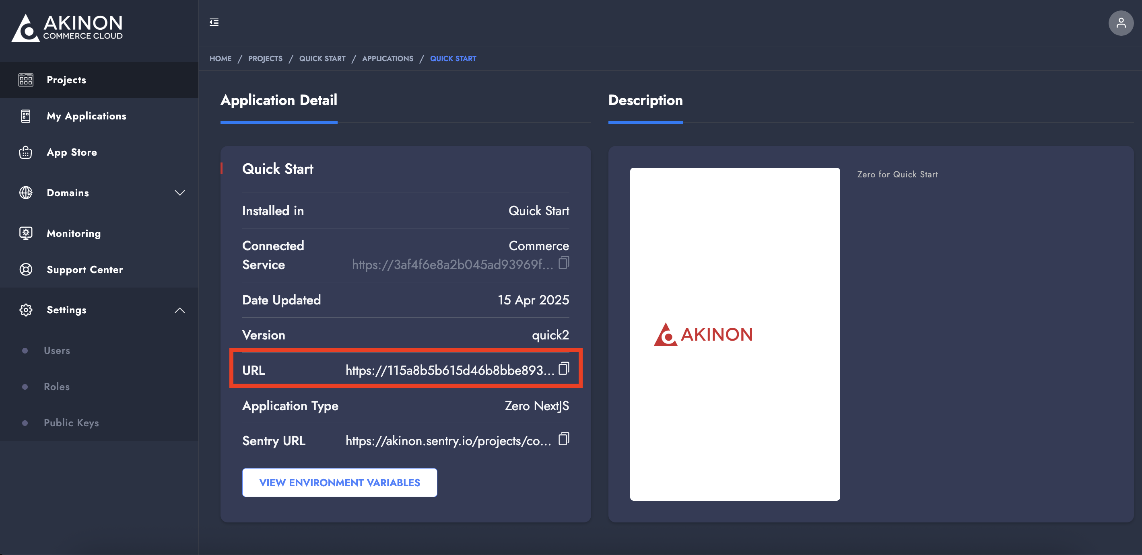This screenshot has width=1142, height=555.
Task: Click the App Store basket icon
Action: [x=26, y=152]
